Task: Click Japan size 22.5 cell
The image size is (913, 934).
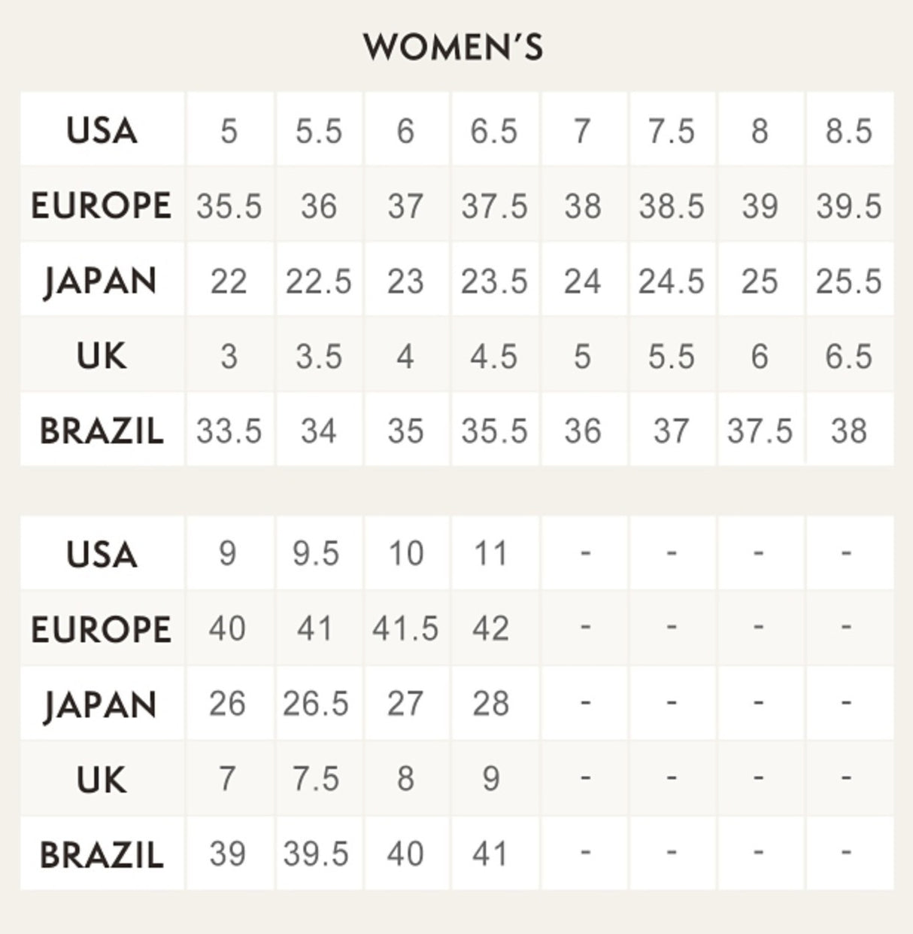Action: (x=318, y=281)
